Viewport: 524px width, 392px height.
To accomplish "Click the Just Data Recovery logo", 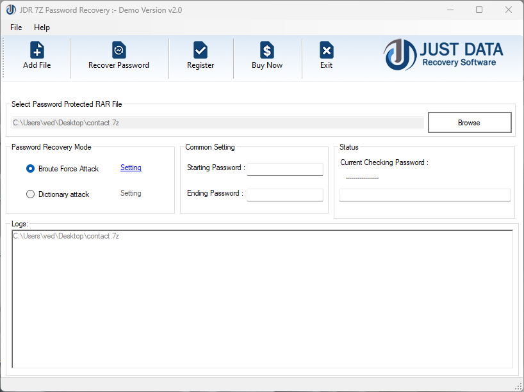I will (x=441, y=56).
